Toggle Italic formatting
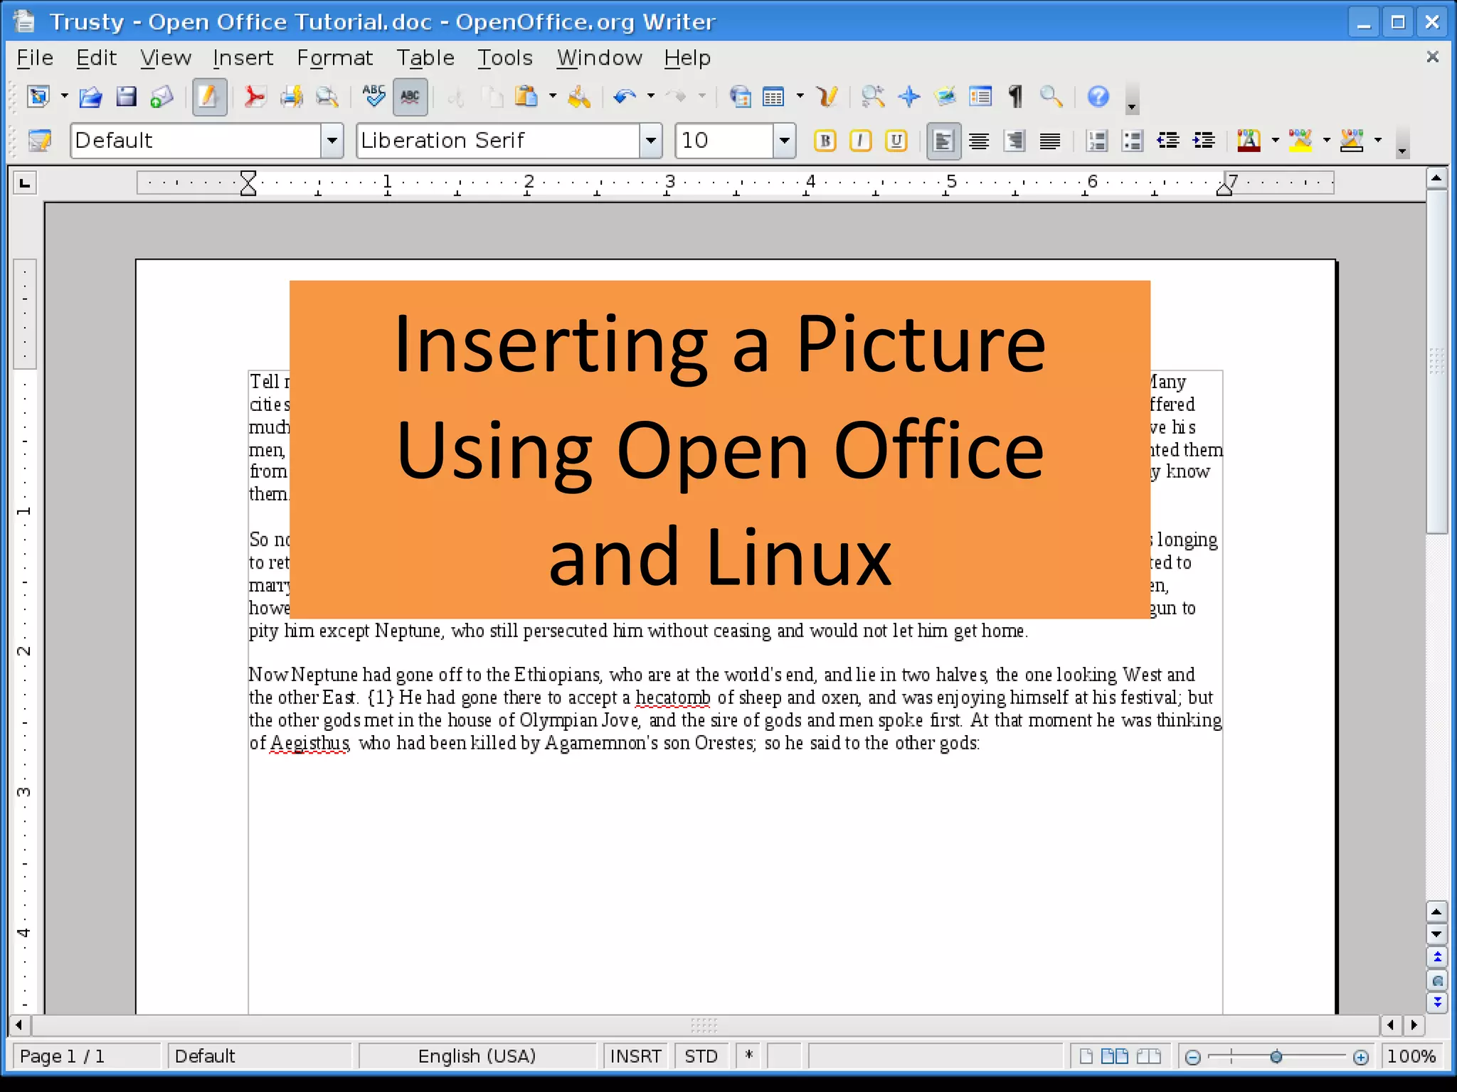The image size is (1457, 1092). point(861,140)
